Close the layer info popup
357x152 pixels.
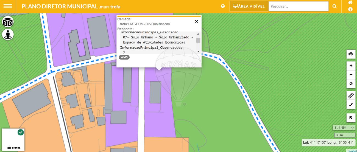coord(196,21)
